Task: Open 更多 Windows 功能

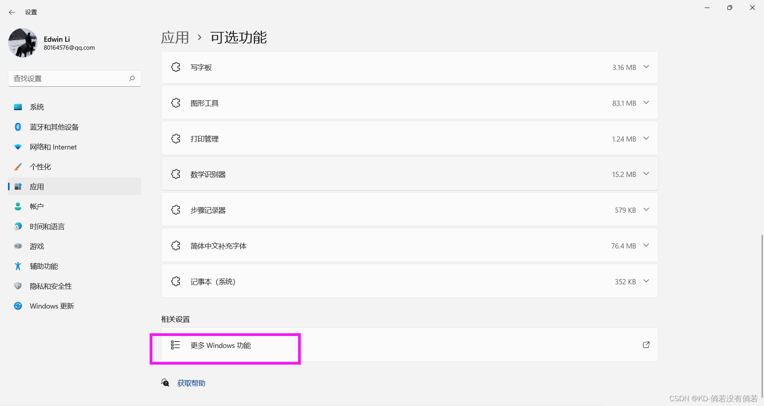Action: tap(409, 345)
